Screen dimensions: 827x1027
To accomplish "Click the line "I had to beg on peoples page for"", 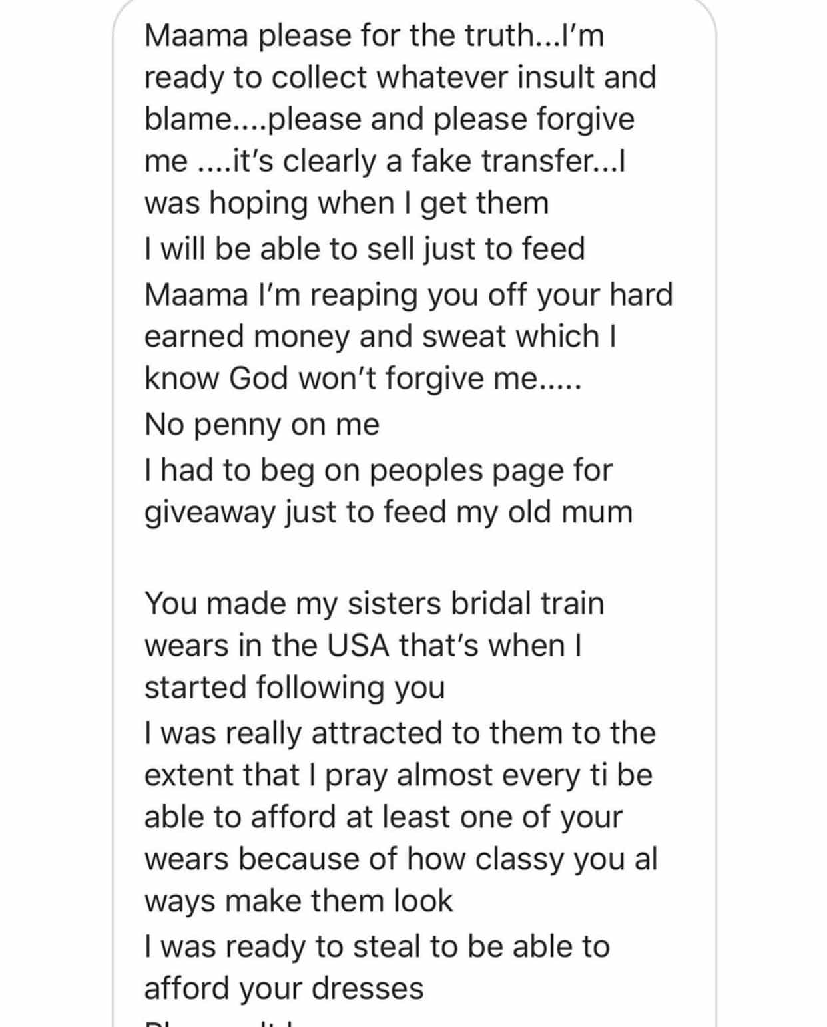I will point(378,471).
